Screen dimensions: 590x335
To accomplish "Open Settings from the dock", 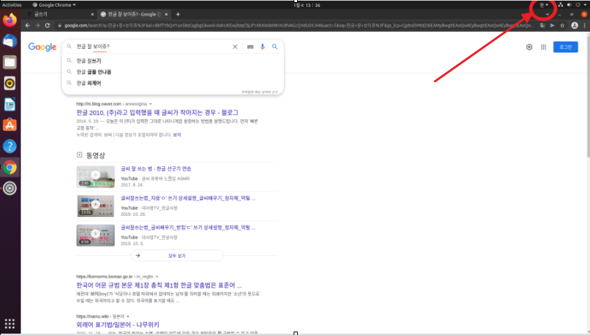I will [10, 188].
